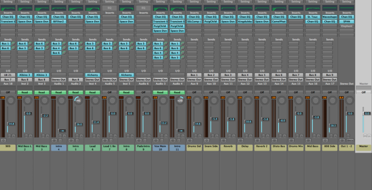
Task: Open the BiFilter2 insert plug-in
Action: [59, 22]
